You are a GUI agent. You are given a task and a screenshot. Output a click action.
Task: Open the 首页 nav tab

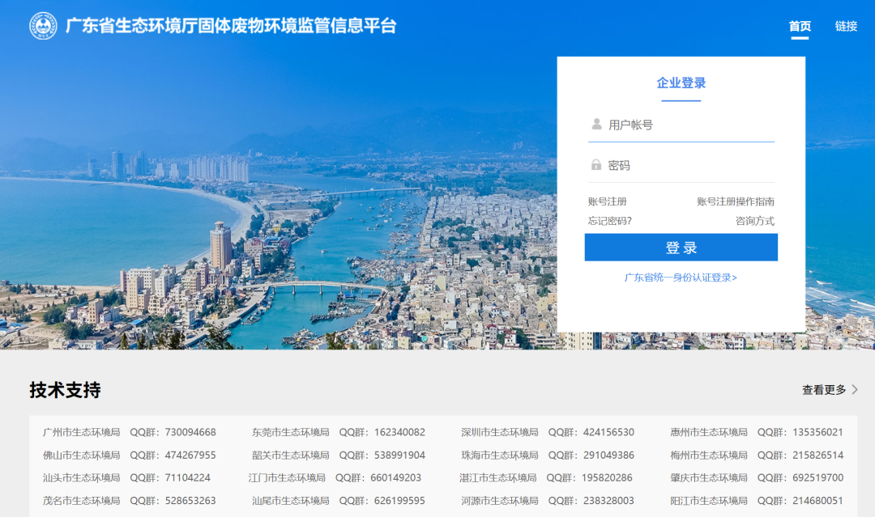coord(800,26)
